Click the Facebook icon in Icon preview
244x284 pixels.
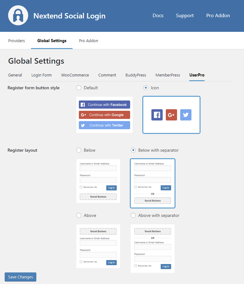157,115
